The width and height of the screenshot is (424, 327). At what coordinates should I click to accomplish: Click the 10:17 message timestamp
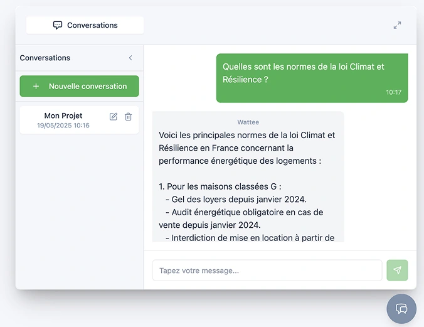tap(393, 92)
